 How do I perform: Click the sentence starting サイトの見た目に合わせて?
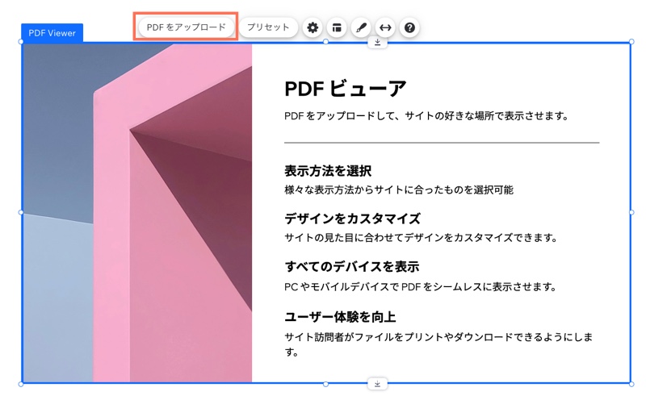tap(421, 237)
